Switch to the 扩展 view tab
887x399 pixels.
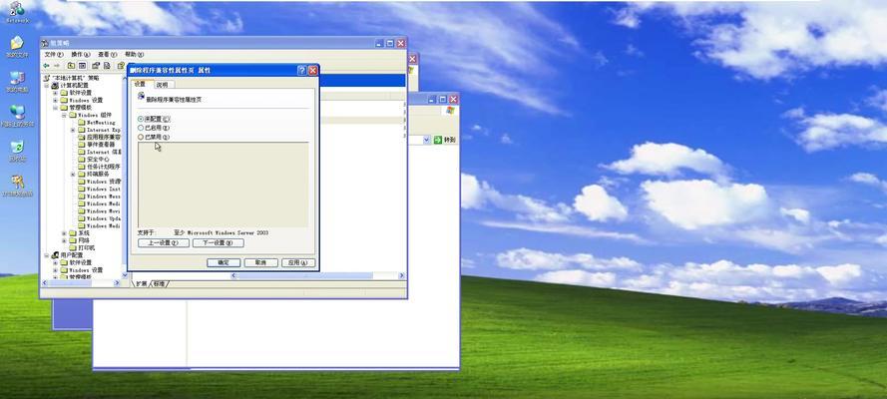pos(141,283)
